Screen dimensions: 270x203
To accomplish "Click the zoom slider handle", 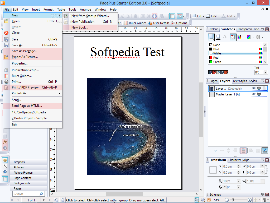I will 233,200.
